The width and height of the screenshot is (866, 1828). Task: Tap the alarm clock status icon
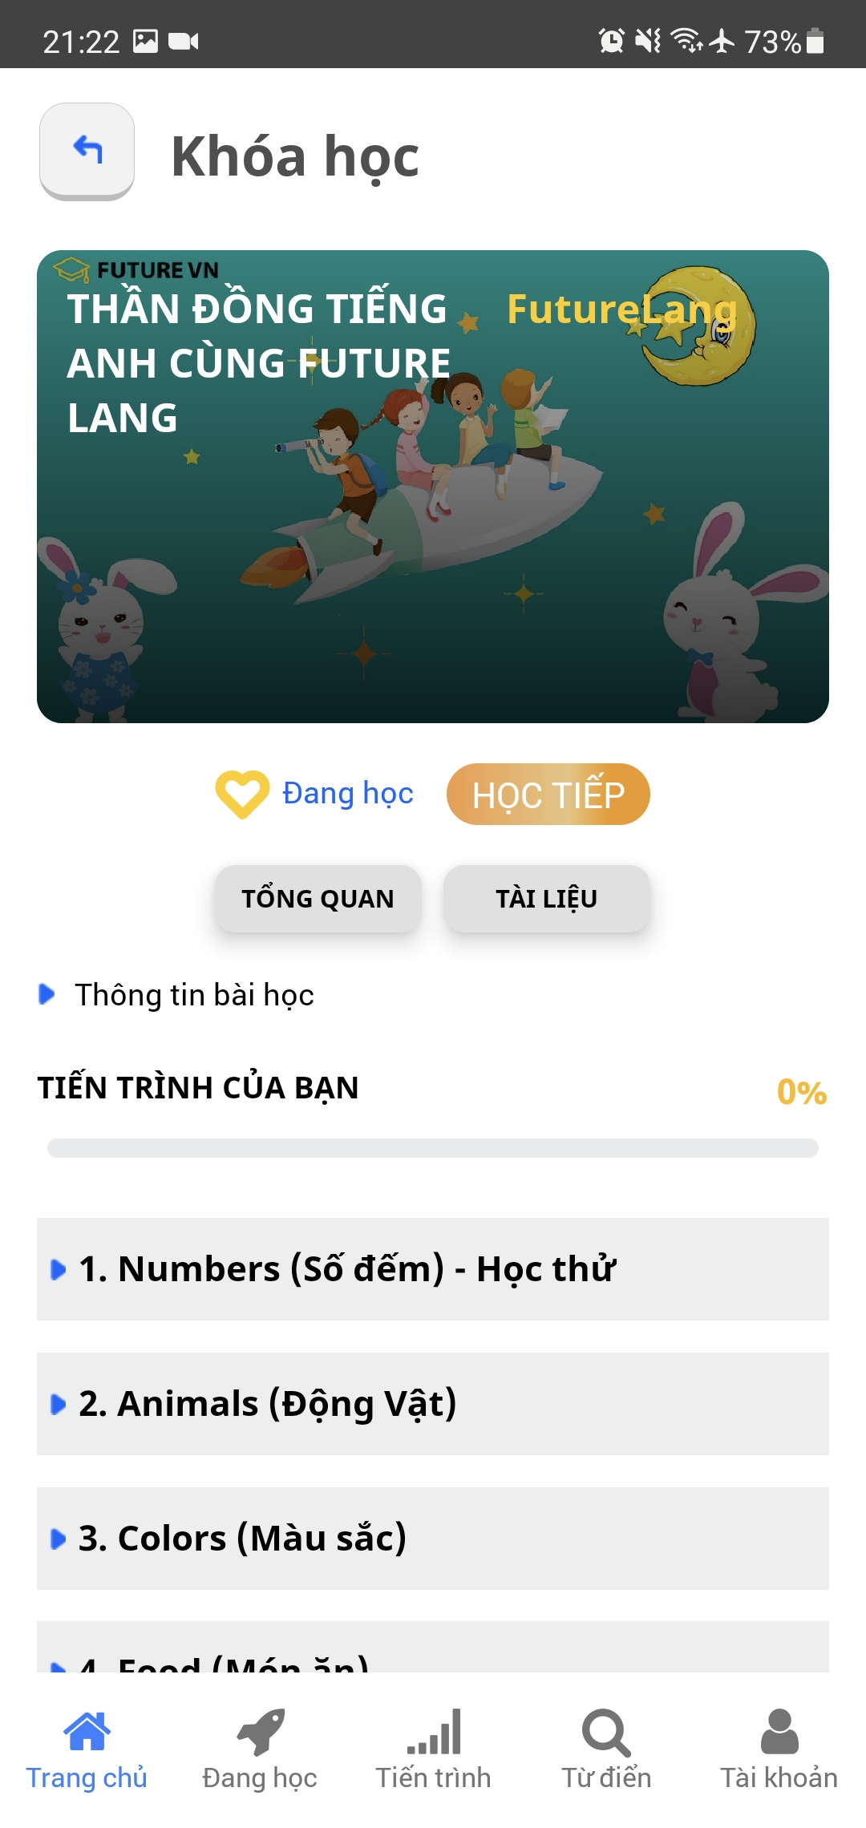click(x=611, y=40)
